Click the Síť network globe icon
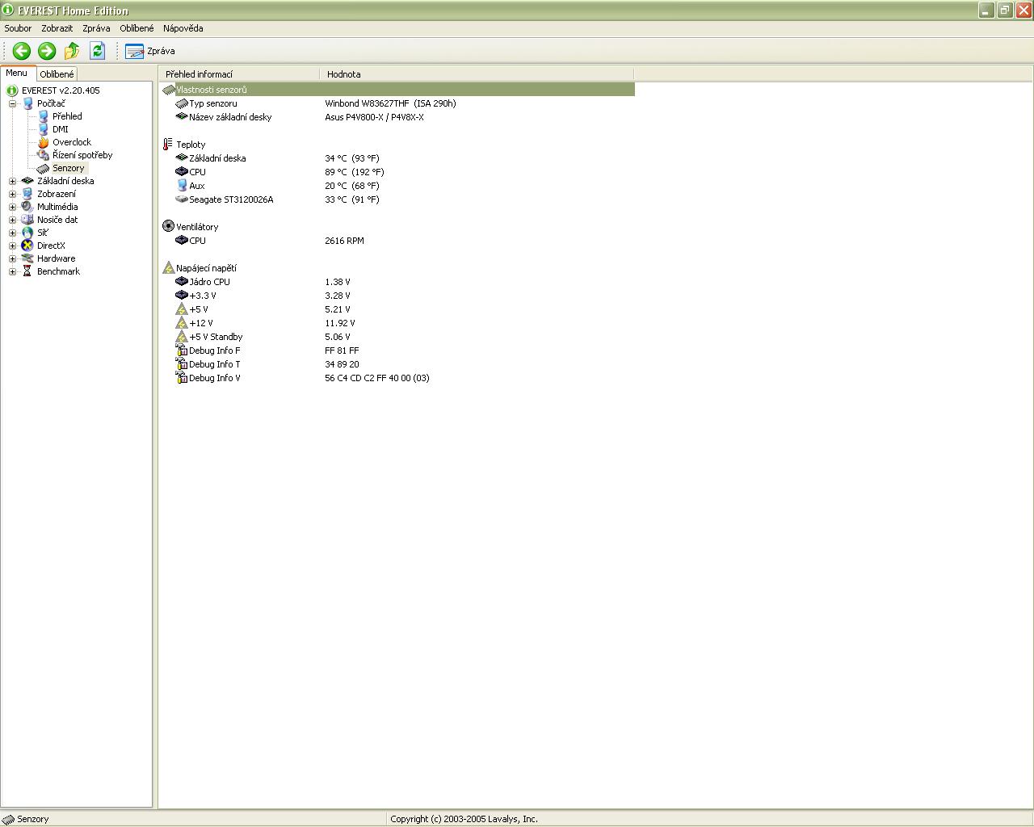Viewport: 1034px width, 827px height. (x=27, y=233)
